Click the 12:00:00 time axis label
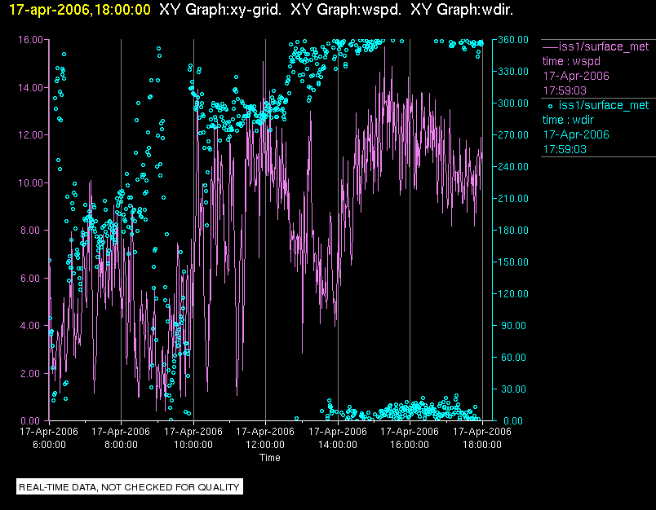Screen dimensions: 656x510 click(265, 445)
